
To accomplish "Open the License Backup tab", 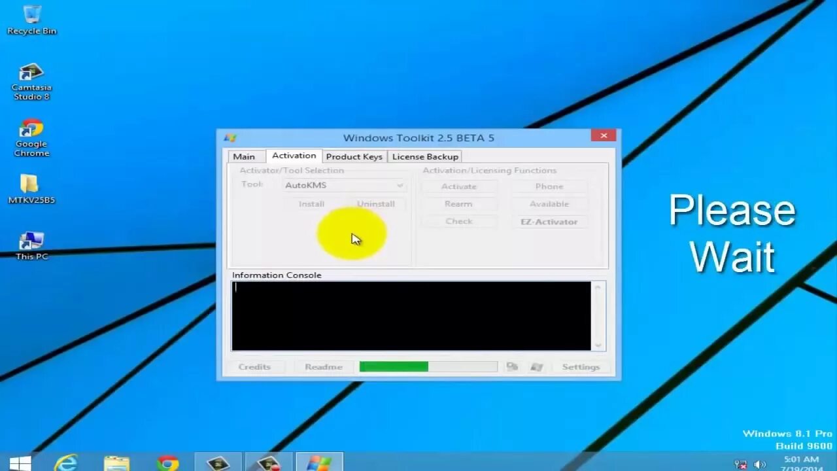I will tap(425, 156).
